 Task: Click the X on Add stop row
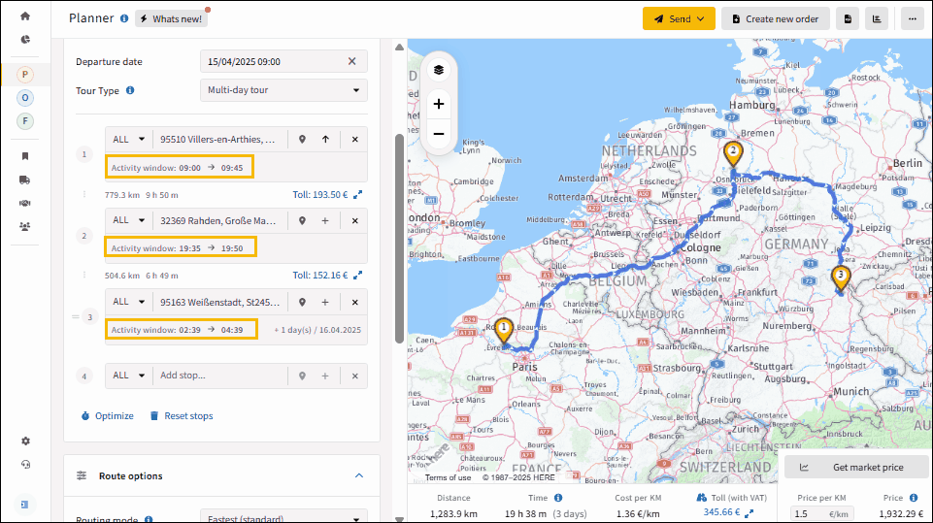pos(354,376)
